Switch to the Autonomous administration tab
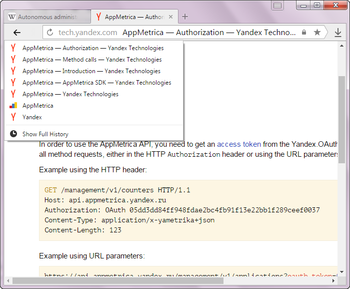 pos(47,17)
